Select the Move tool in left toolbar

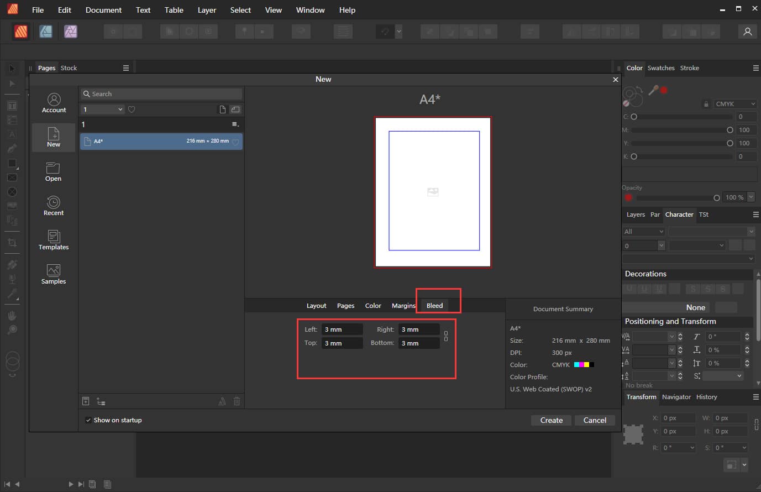[12, 69]
